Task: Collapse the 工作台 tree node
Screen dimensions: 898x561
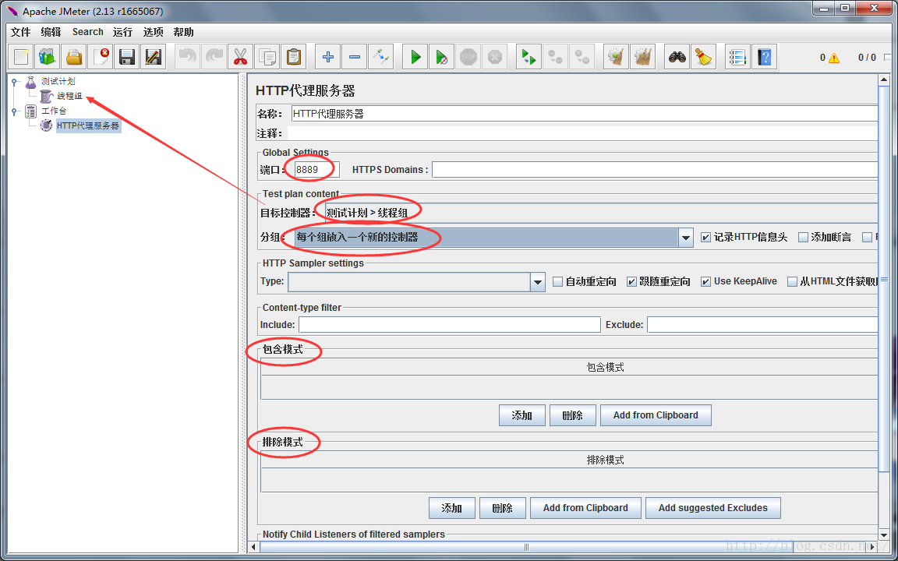Action: pyautogui.click(x=14, y=111)
